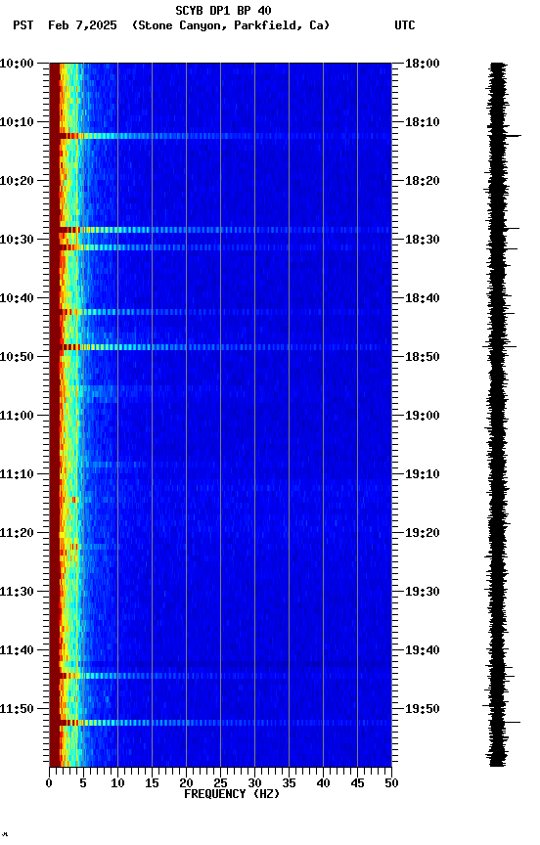
Task: Click the spectrogram event band near 11:44
Action: point(220,676)
